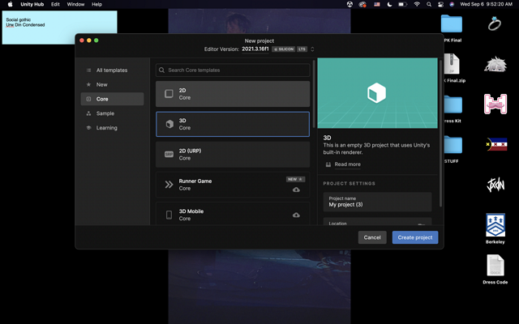
Task: Open the Apple menu
Action: [10, 4]
